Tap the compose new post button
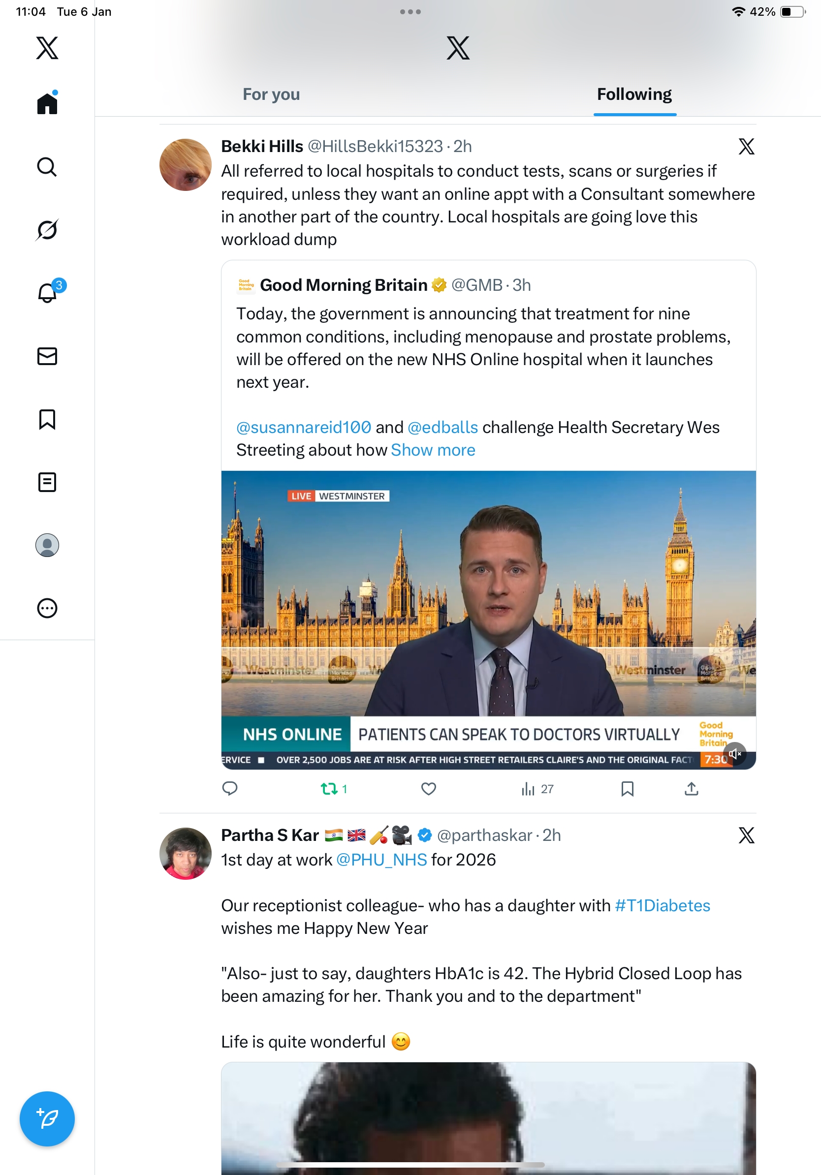 point(47,1119)
